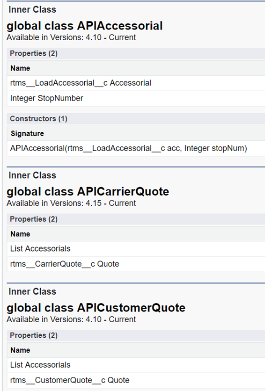Click the Constructors (1) section header

pyautogui.click(x=136, y=119)
